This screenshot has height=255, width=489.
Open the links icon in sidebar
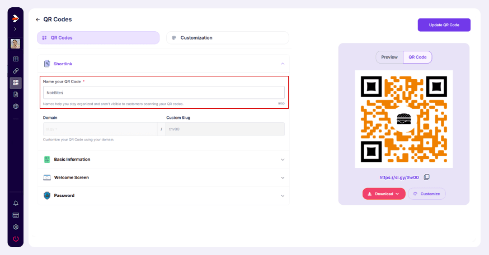click(16, 71)
